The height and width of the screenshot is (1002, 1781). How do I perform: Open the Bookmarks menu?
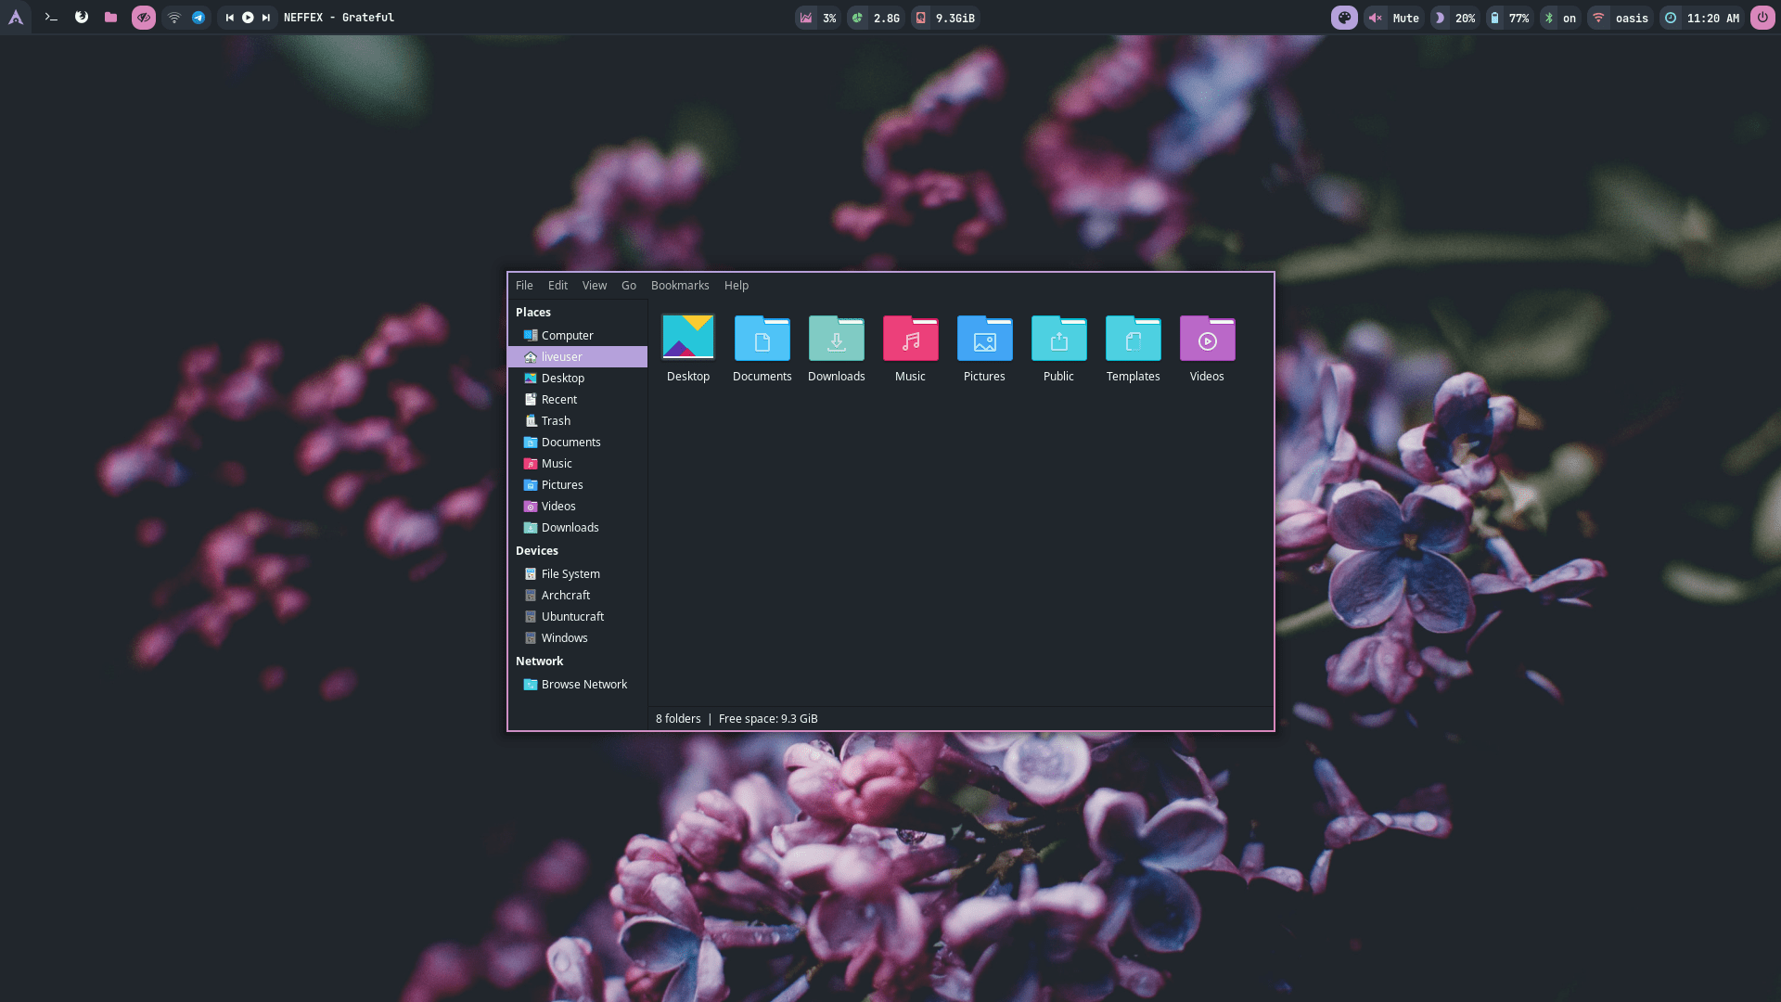click(x=680, y=285)
